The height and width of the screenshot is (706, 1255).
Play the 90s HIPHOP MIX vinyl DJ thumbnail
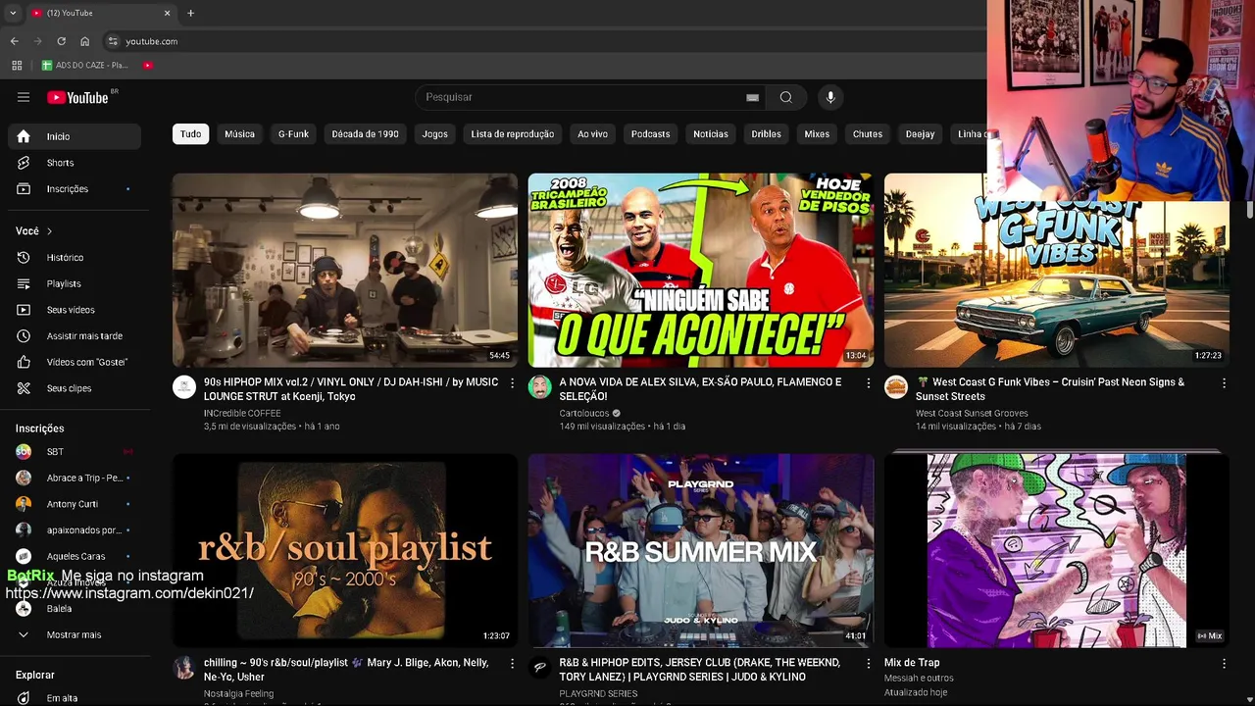coord(345,271)
